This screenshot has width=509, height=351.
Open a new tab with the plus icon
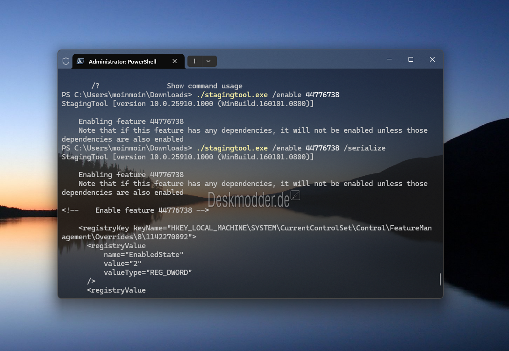(x=195, y=61)
